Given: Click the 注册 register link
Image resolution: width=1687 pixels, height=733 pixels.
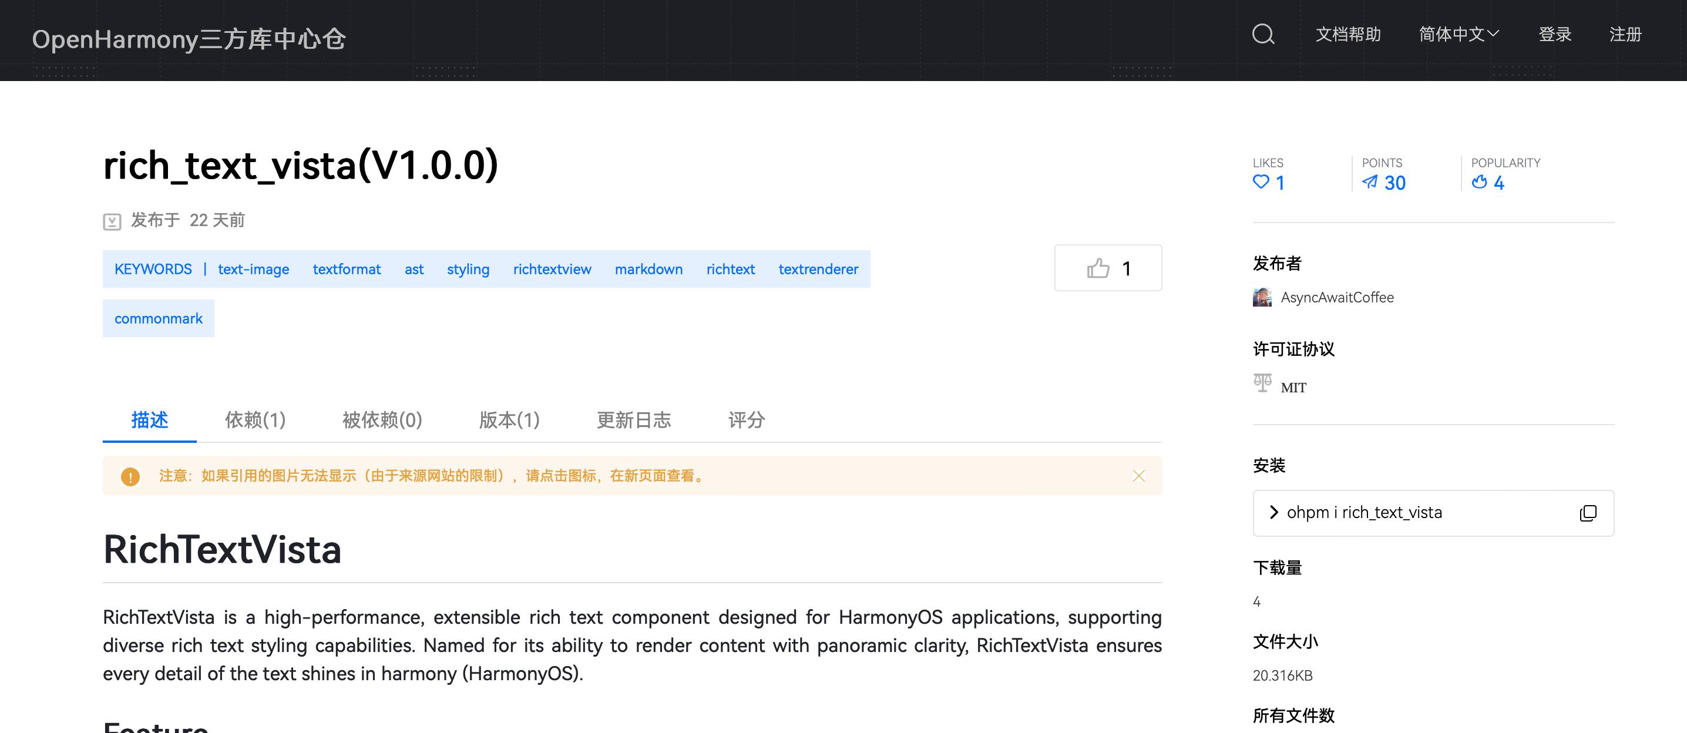Looking at the screenshot, I should point(1625,34).
